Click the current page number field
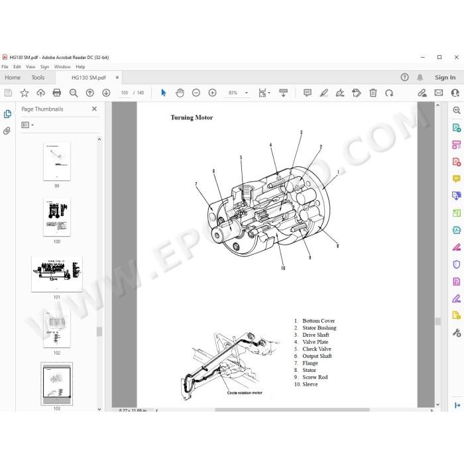This screenshot has width=464, height=464. (125, 93)
